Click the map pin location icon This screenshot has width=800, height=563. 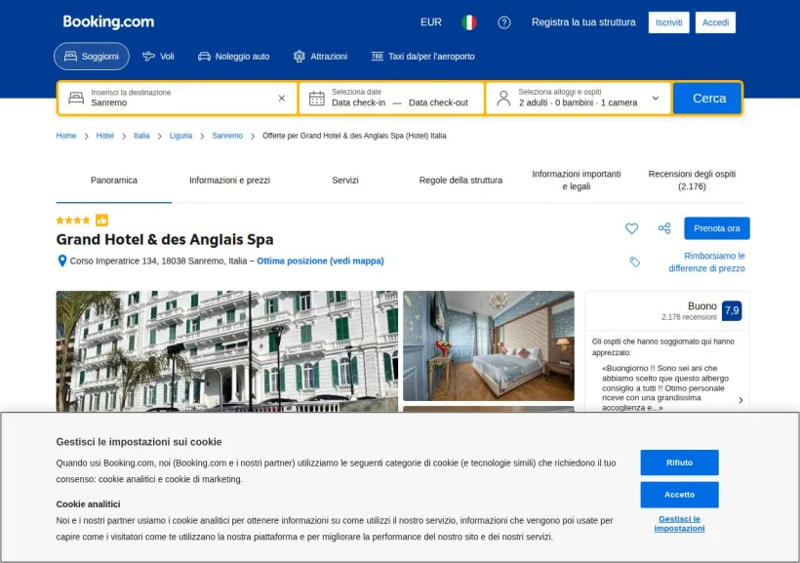click(x=61, y=261)
